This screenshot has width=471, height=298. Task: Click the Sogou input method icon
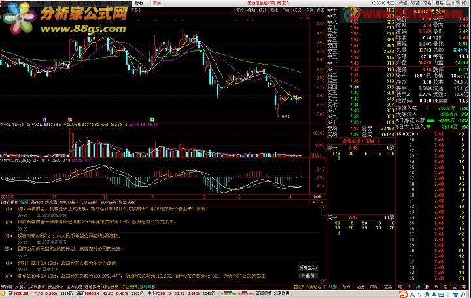404,295
